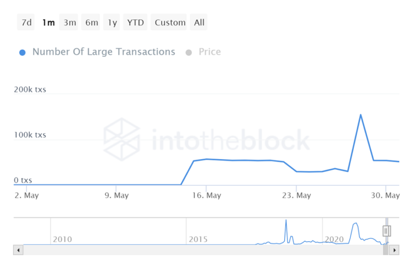Click the tallest spike in the navigator overview
Image resolution: width=413 pixels, height=275 pixels.
(286, 221)
